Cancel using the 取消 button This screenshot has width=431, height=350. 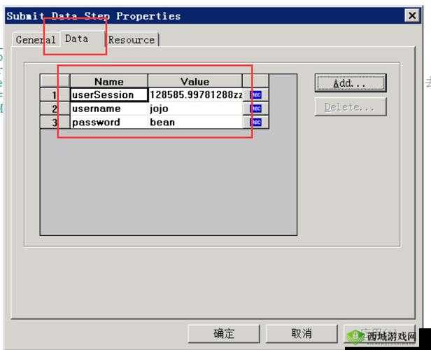coord(301,333)
